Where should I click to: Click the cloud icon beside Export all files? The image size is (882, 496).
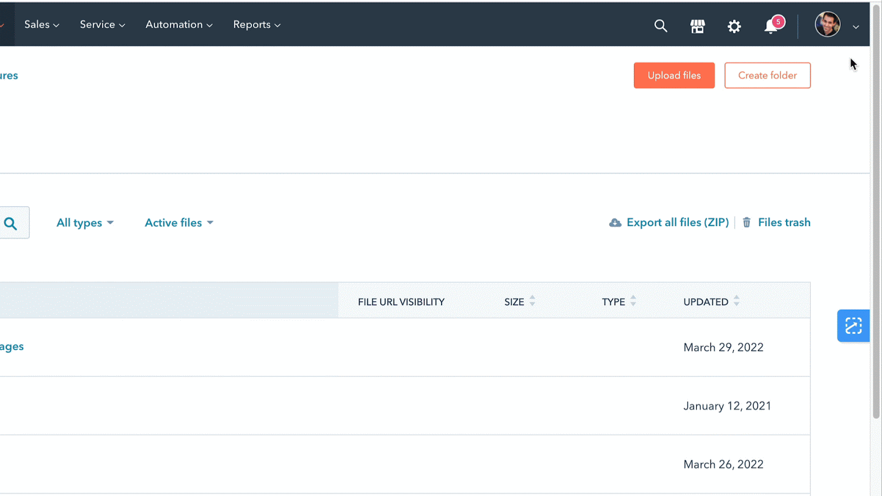614,222
